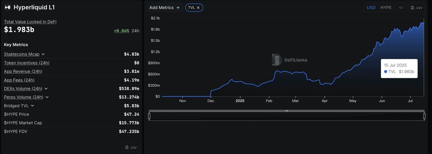Expand the Stablecoins Mcap row

pyautogui.click(x=43, y=54)
